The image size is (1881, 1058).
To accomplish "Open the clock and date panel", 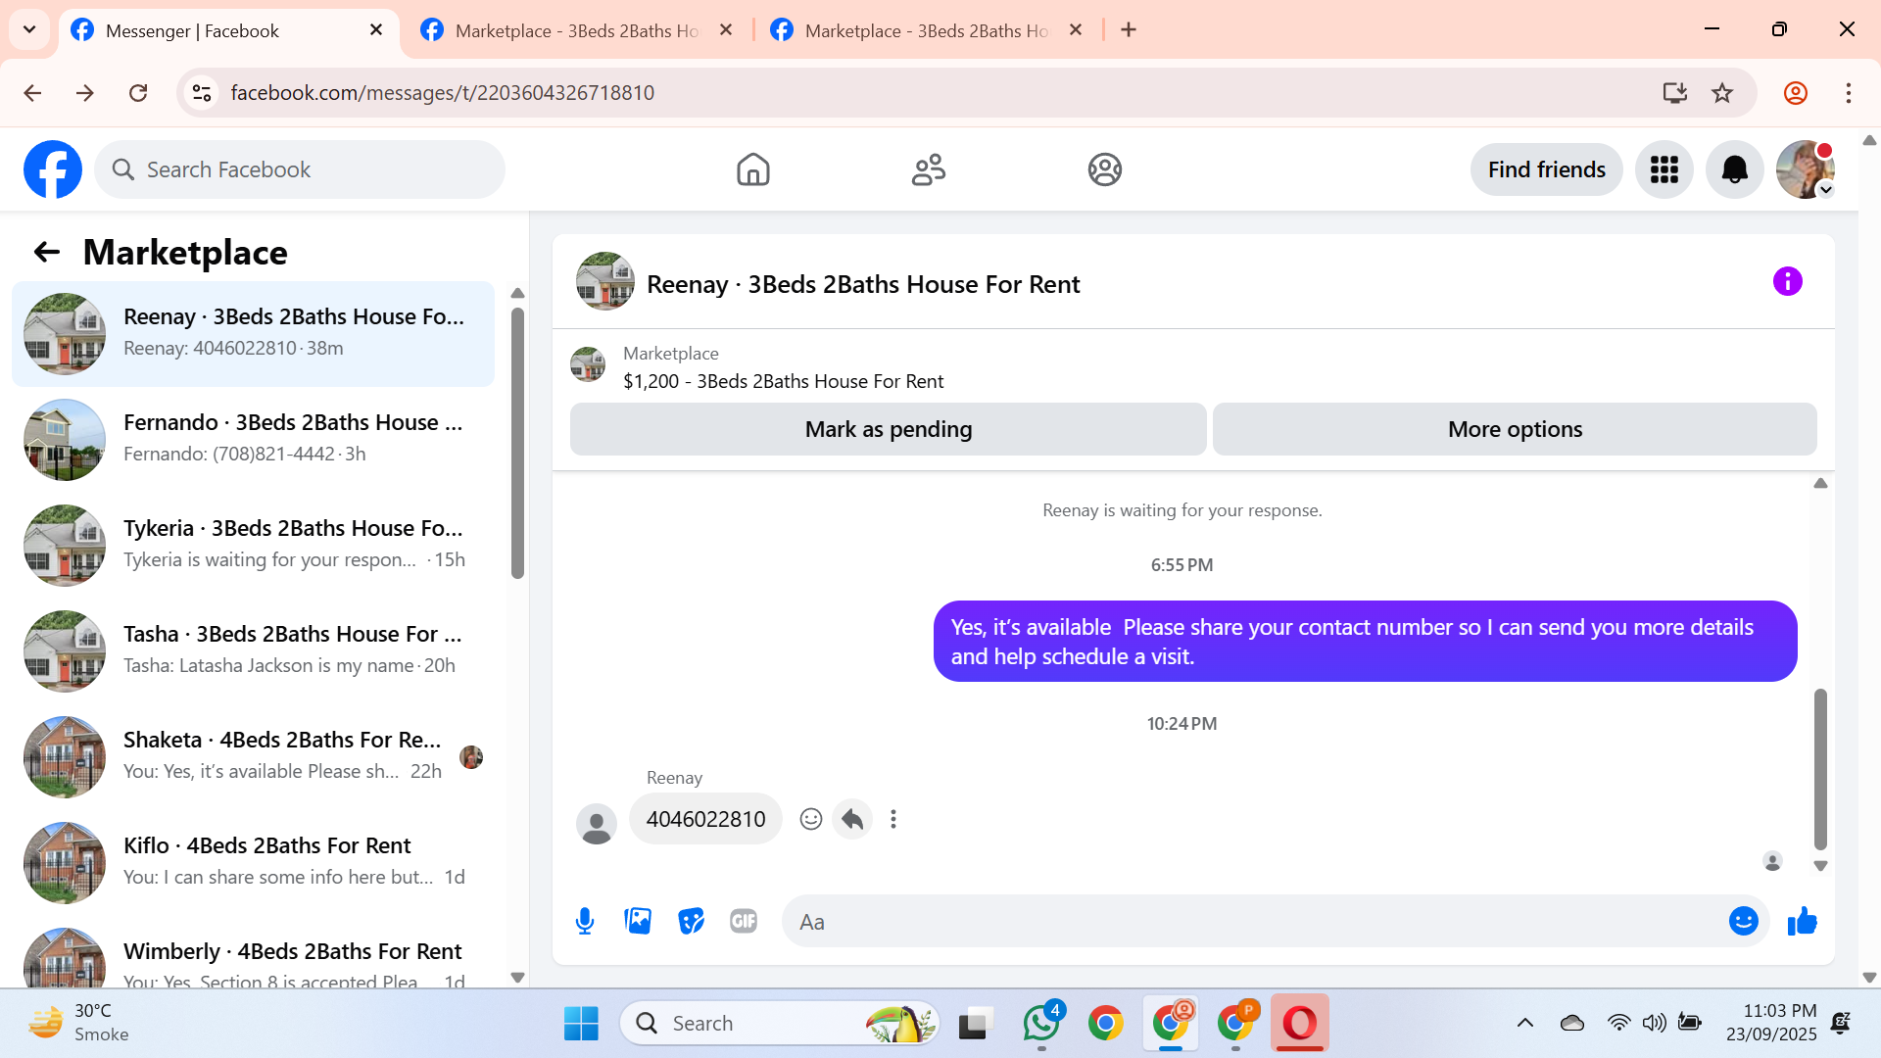I will [x=1771, y=1024].
